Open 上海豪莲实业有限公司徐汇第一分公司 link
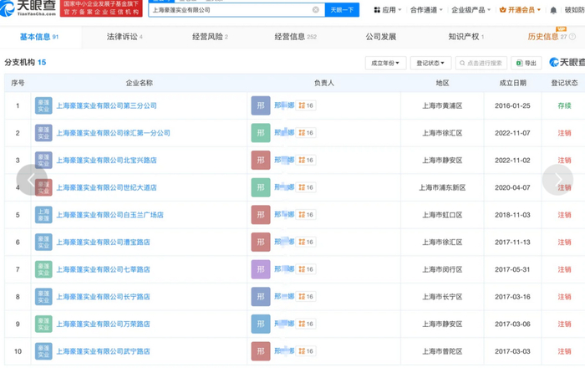This screenshot has width=585, height=368. point(113,133)
